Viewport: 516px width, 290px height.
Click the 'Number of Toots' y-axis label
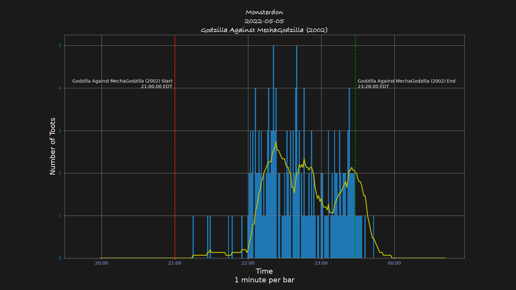pos(53,146)
